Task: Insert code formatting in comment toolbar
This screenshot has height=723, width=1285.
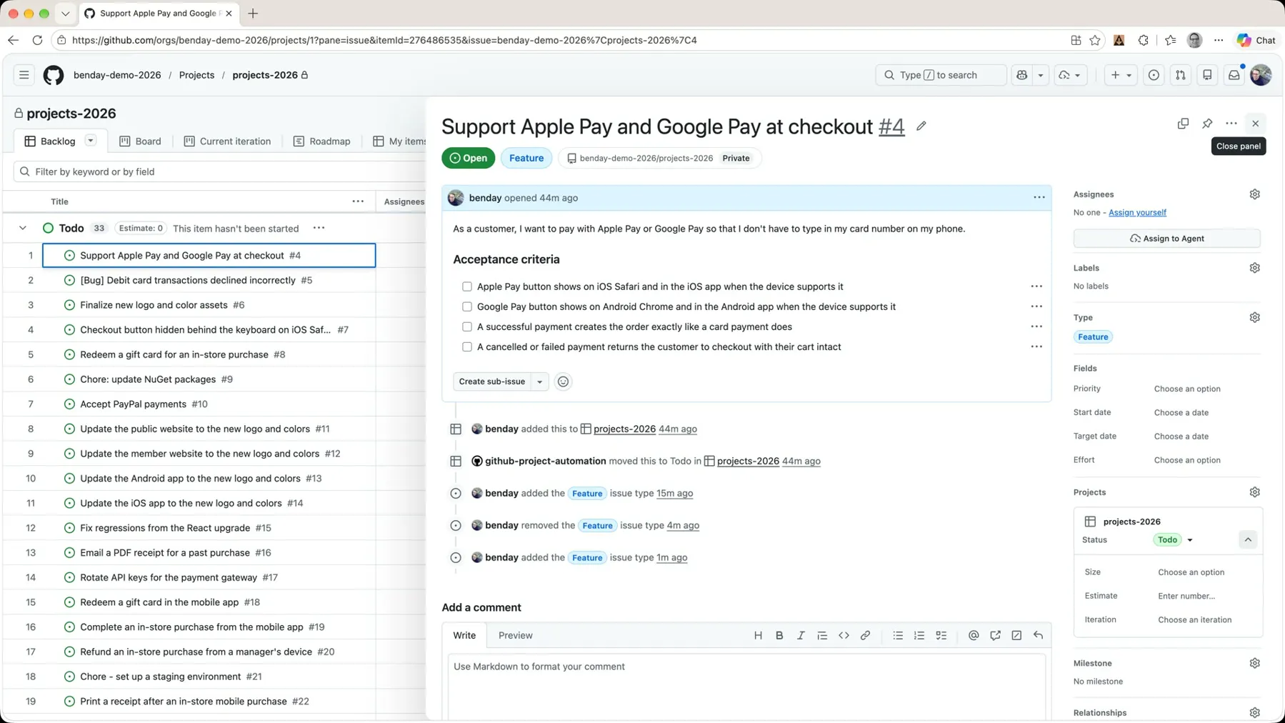Action: (x=844, y=635)
